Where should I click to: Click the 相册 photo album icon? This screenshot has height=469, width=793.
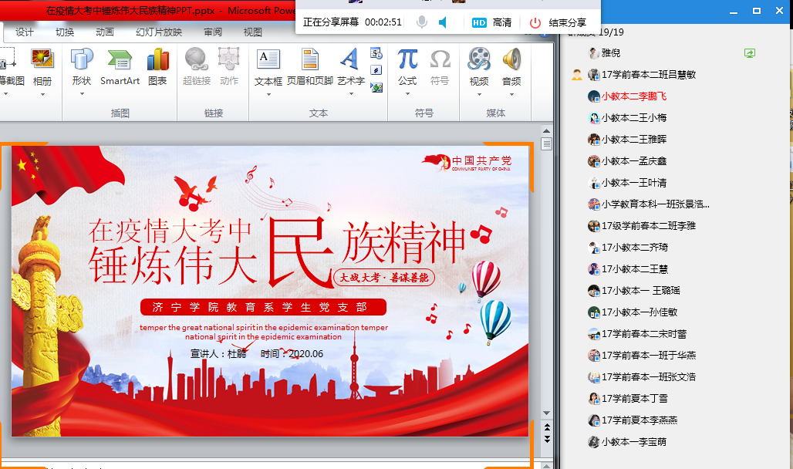click(x=42, y=60)
